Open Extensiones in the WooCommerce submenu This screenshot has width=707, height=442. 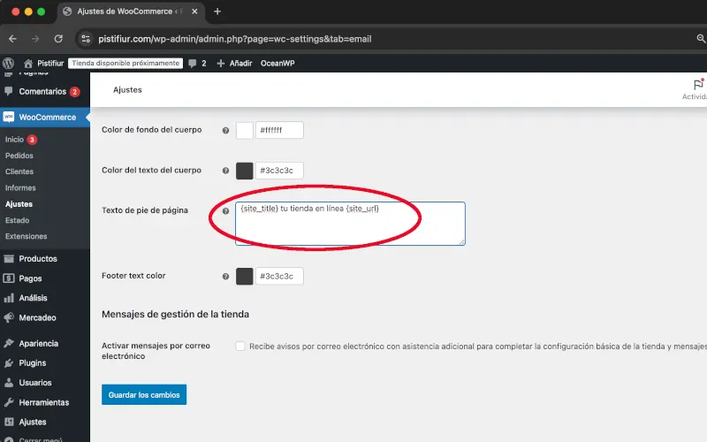pos(27,236)
